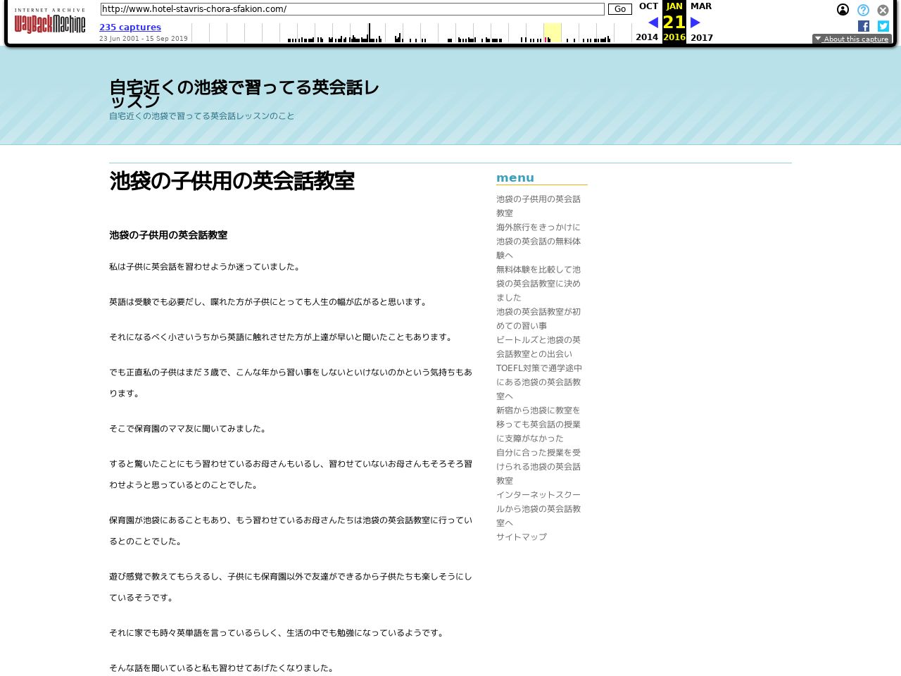The image size is (901, 676).
Task: Expand About this capture
Action: click(x=852, y=39)
